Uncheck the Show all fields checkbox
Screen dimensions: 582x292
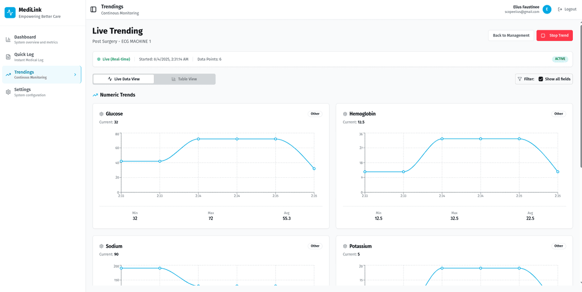pyautogui.click(x=541, y=79)
